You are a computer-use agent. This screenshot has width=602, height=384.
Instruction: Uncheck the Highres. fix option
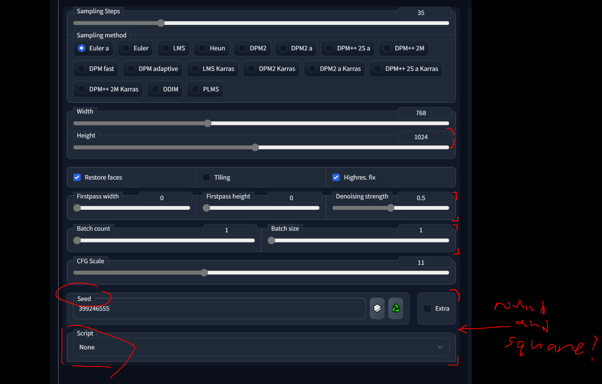[x=336, y=177]
